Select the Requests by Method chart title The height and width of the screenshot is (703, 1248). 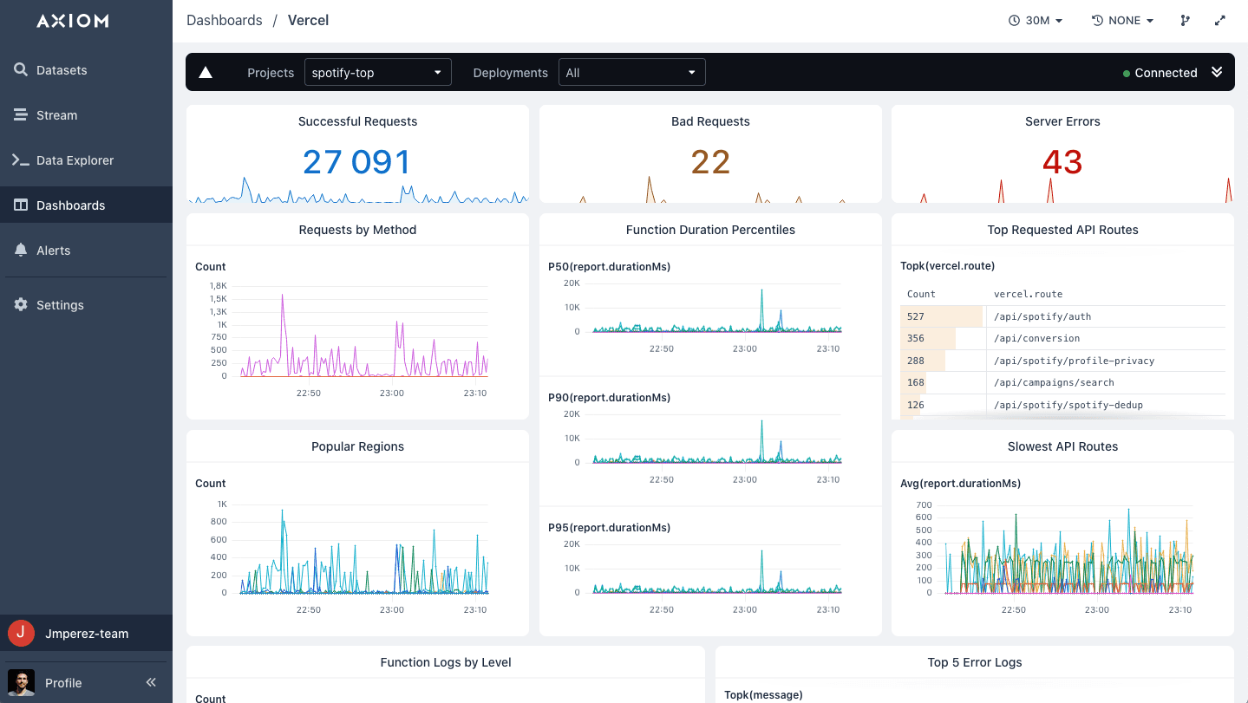357,230
